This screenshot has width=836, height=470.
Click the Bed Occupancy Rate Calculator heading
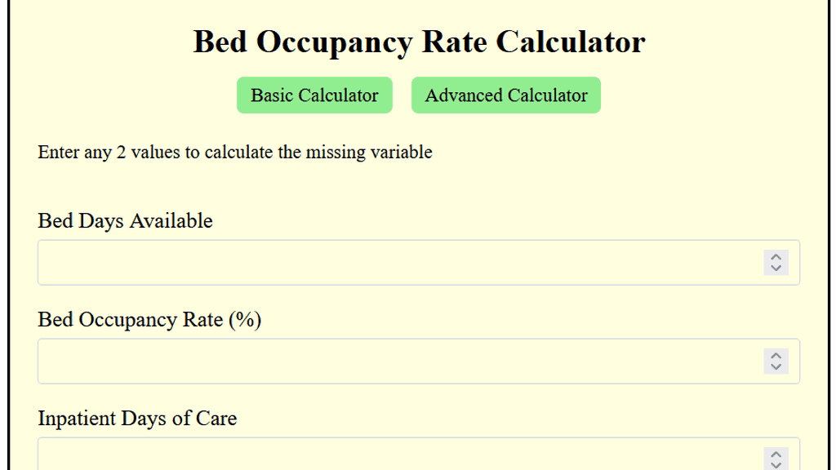coord(418,42)
